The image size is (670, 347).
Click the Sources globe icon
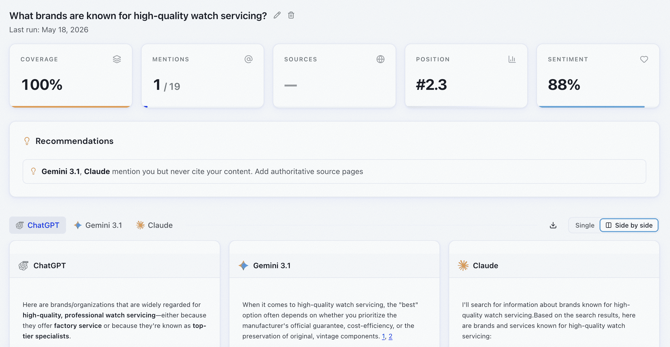point(381,59)
